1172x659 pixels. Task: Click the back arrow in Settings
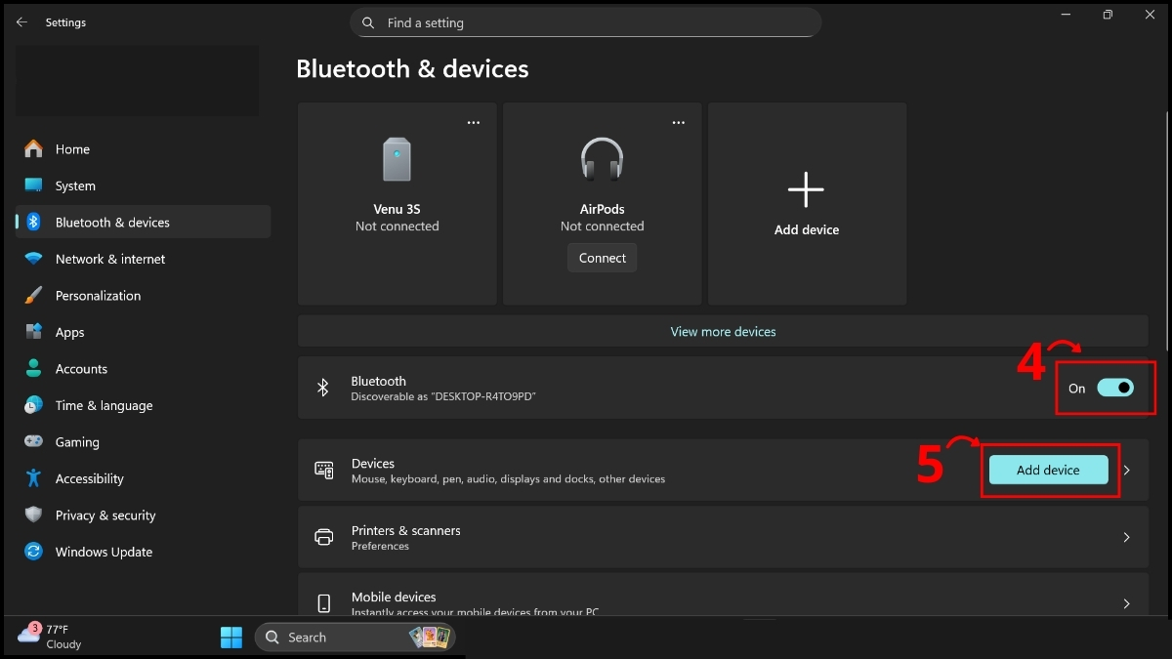coord(21,22)
